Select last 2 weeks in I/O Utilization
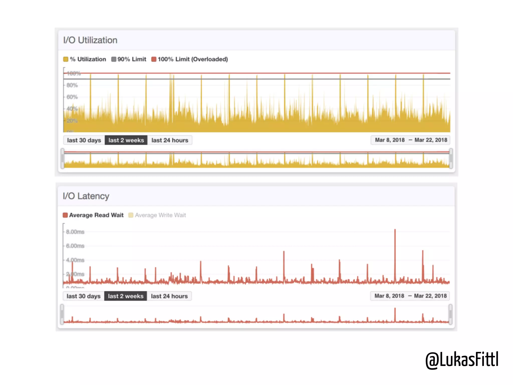This screenshot has height=385, width=513. [x=126, y=140]
